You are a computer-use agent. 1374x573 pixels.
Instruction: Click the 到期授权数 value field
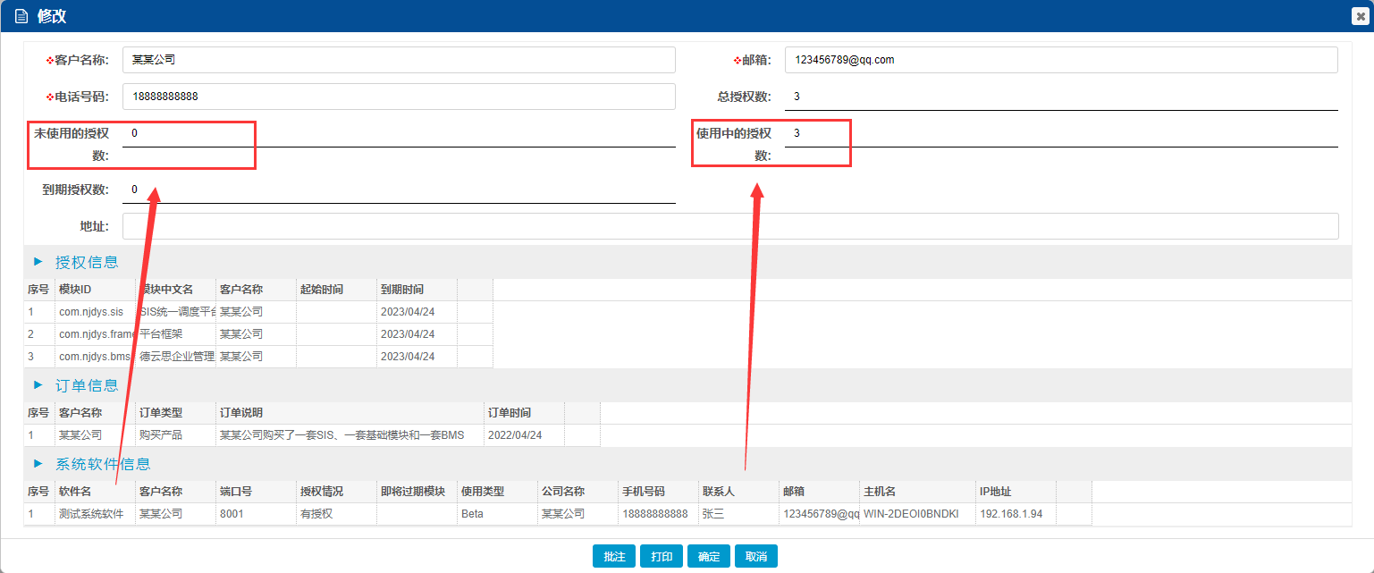(399, 190)
